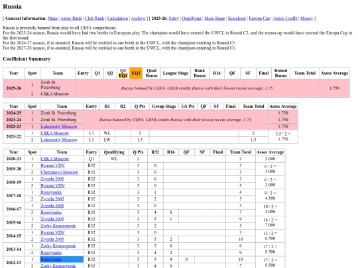Open CSKA Moscow link in 2021-22 row

(x=55, y=133)
